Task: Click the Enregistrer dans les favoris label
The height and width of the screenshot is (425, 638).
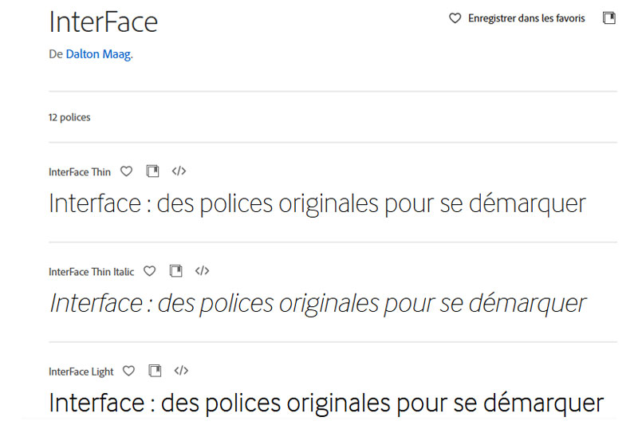Action: click(x=526, y=18)
